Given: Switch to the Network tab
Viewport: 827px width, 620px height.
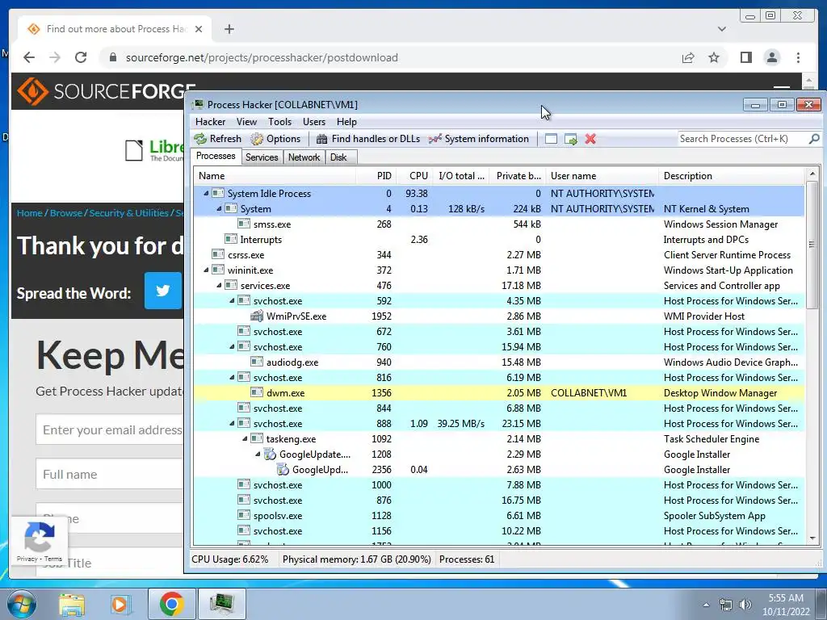Looking at the screenshot, I should point(304,157).
